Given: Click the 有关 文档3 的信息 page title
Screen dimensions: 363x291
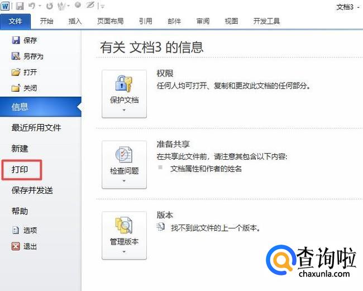Looking at the screenshot, I should tap(152, 47).
